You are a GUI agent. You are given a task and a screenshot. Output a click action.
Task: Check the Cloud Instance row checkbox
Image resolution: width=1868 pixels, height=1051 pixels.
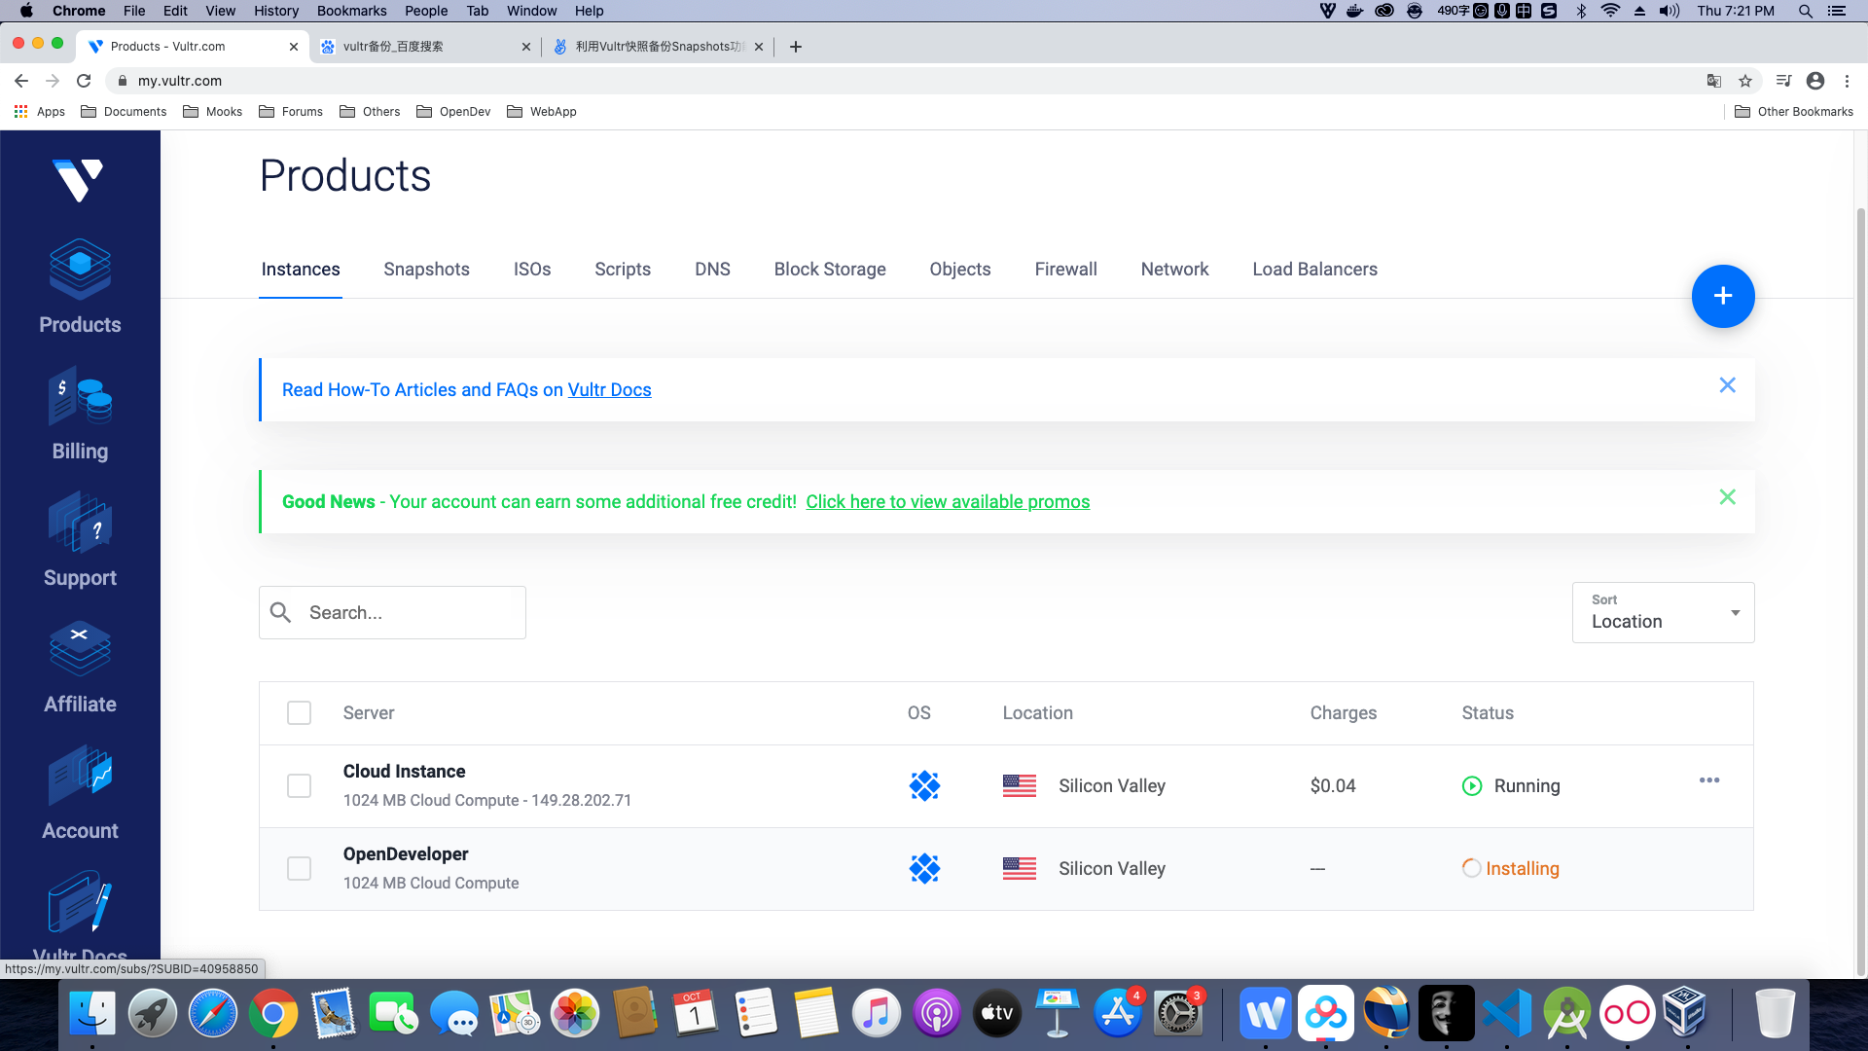point(299,785)
